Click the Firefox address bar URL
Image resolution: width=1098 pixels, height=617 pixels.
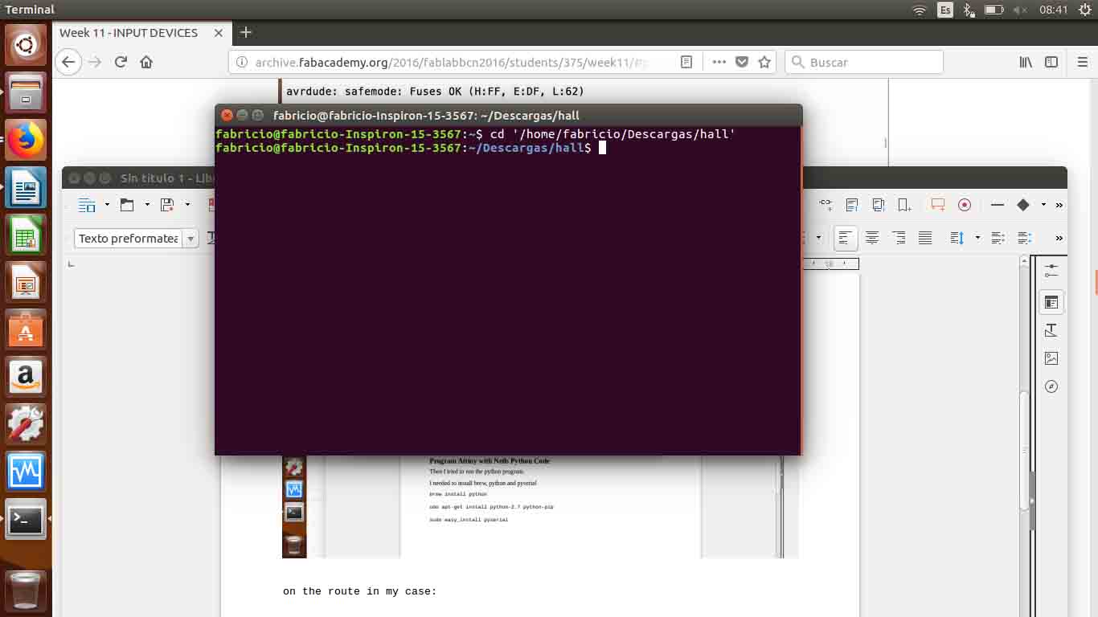pos(451,62)
